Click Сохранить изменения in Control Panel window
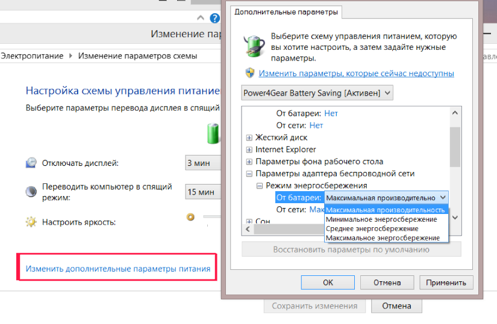 (314, 306)
